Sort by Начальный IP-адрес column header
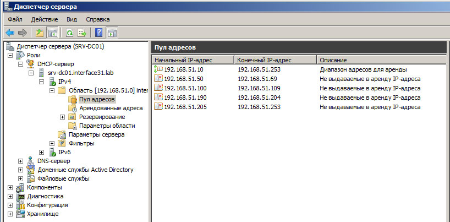The image size is (450, 222). click(193, 60)
